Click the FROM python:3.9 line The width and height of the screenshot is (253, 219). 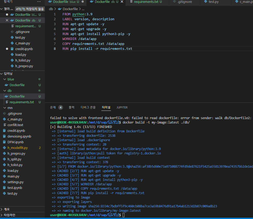coord(77,14)
